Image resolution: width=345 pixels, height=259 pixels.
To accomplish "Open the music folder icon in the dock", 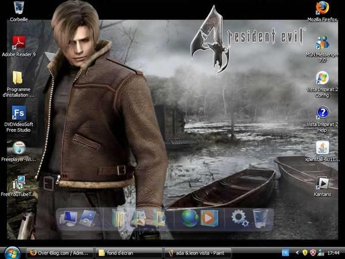I will click(x=159, y=219).
